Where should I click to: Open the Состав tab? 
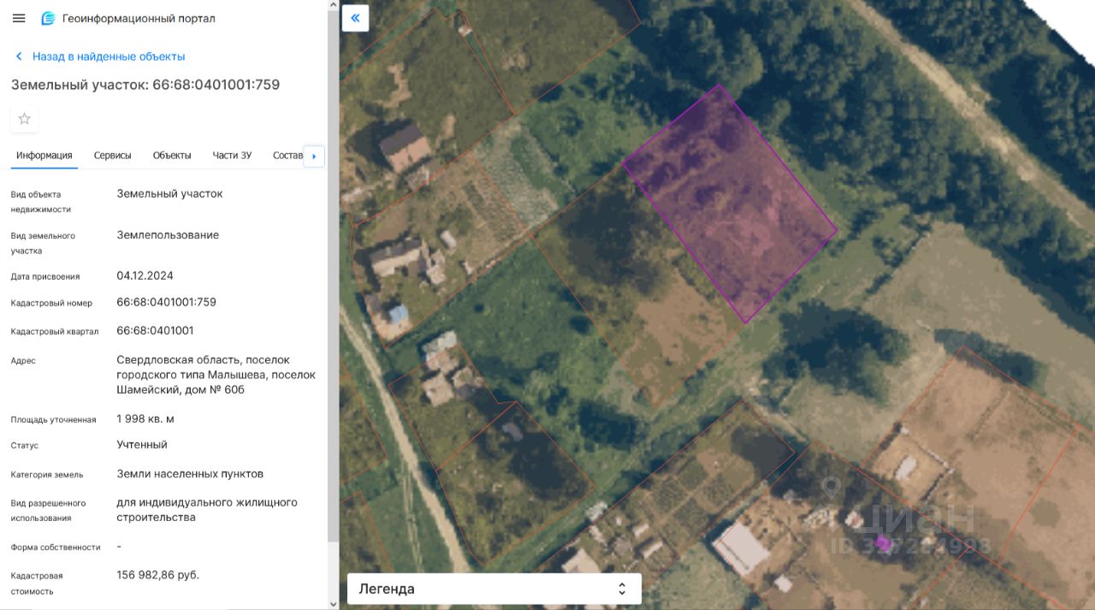point(287,156)
